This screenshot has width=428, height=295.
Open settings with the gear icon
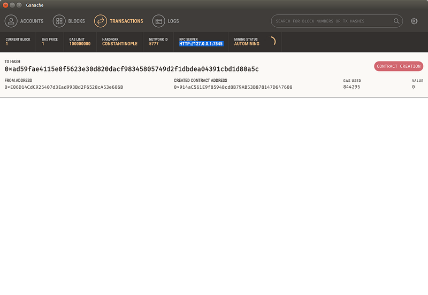[414, 21]
